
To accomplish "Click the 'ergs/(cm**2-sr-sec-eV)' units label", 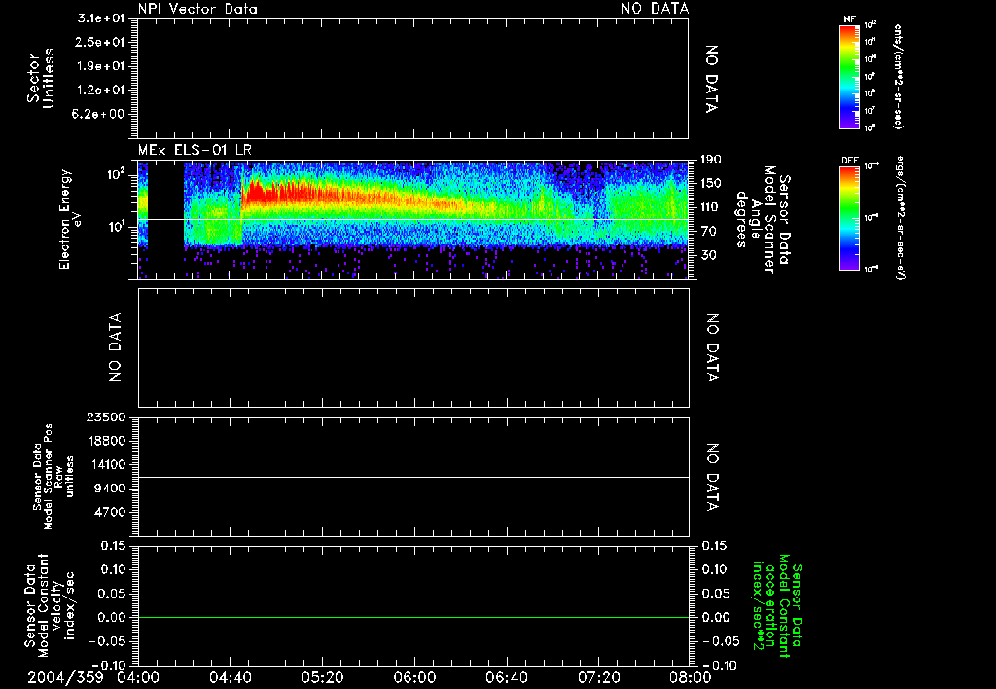I will pos(900,218).
